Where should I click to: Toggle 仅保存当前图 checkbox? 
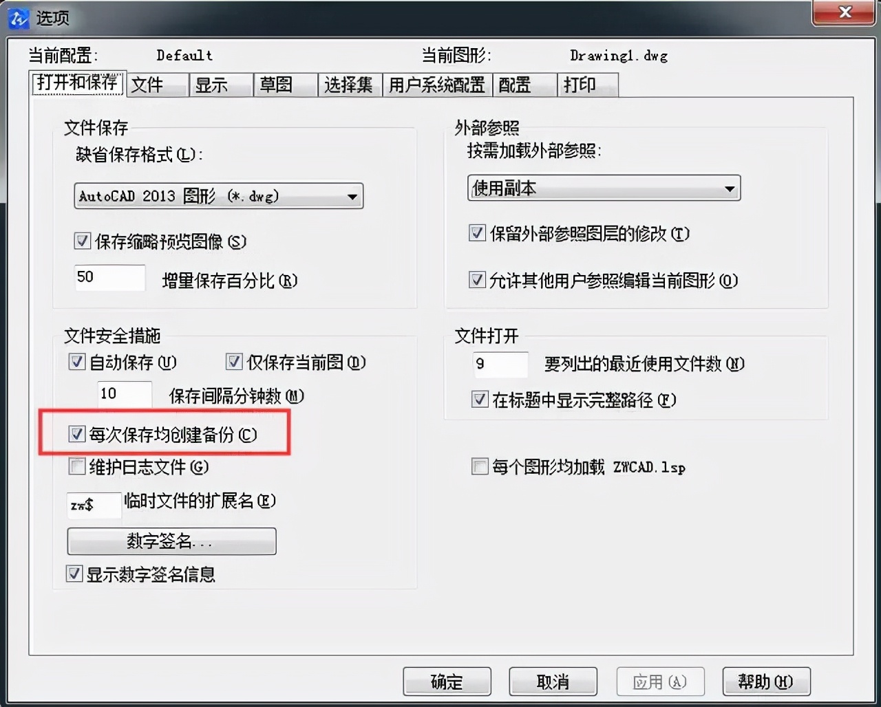point(234,362)
